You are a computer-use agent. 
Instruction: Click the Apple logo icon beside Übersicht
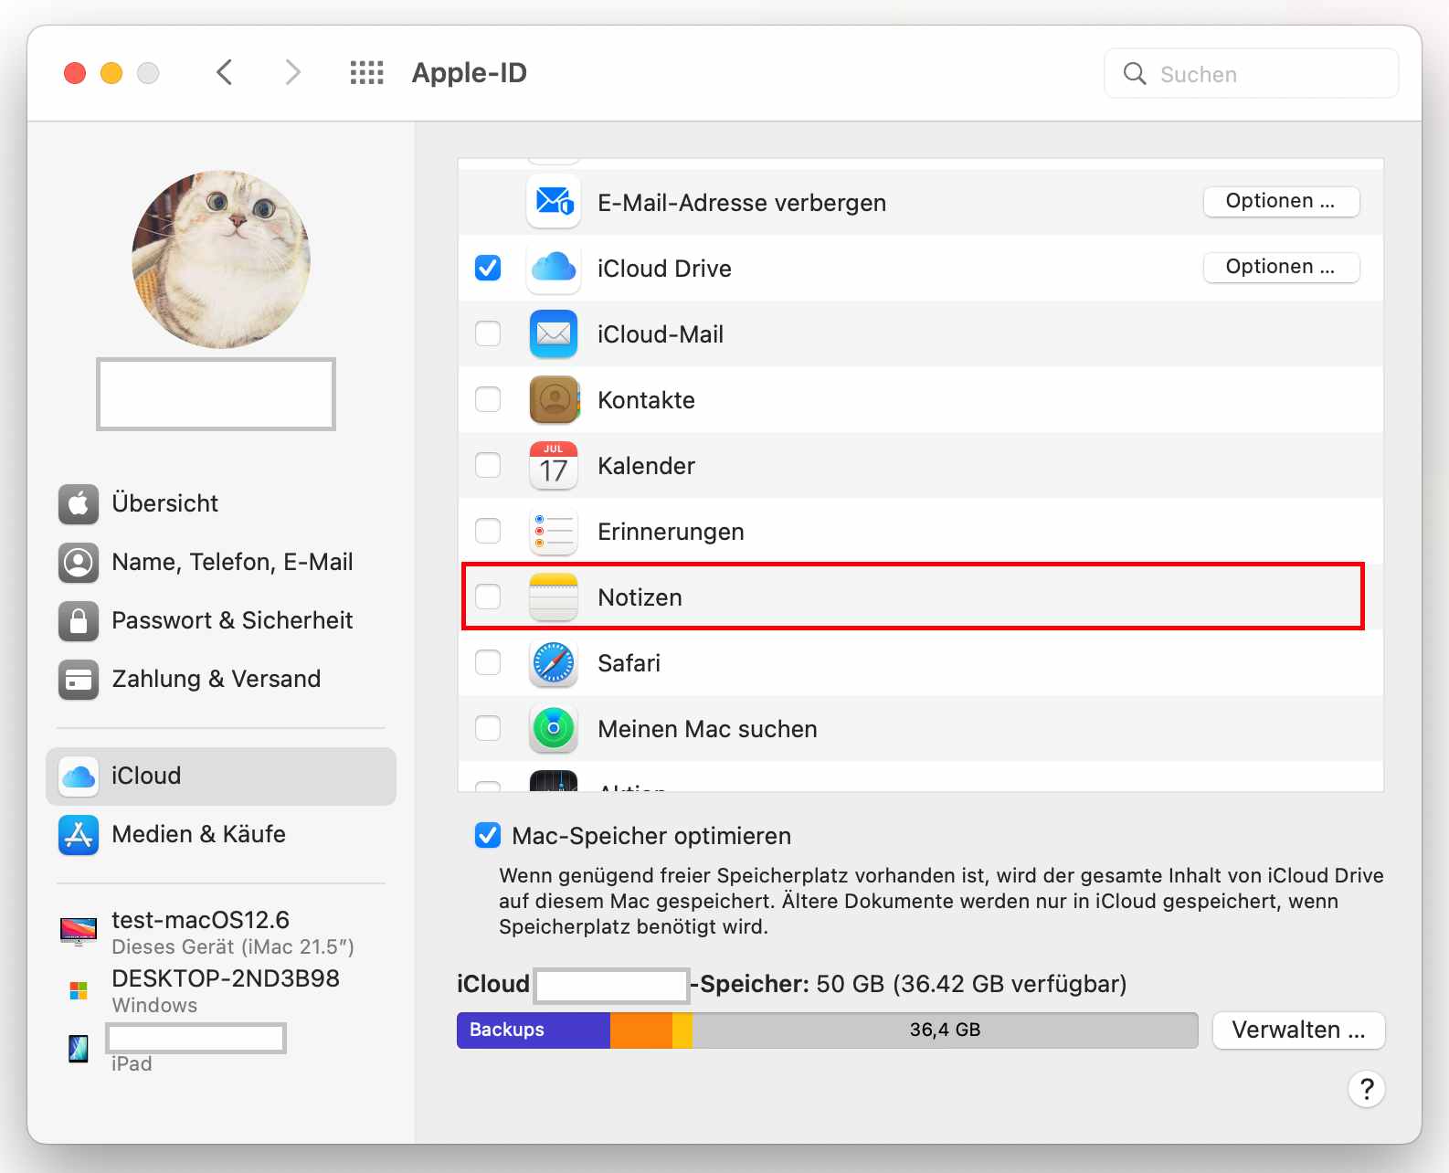tap(79, 503)
